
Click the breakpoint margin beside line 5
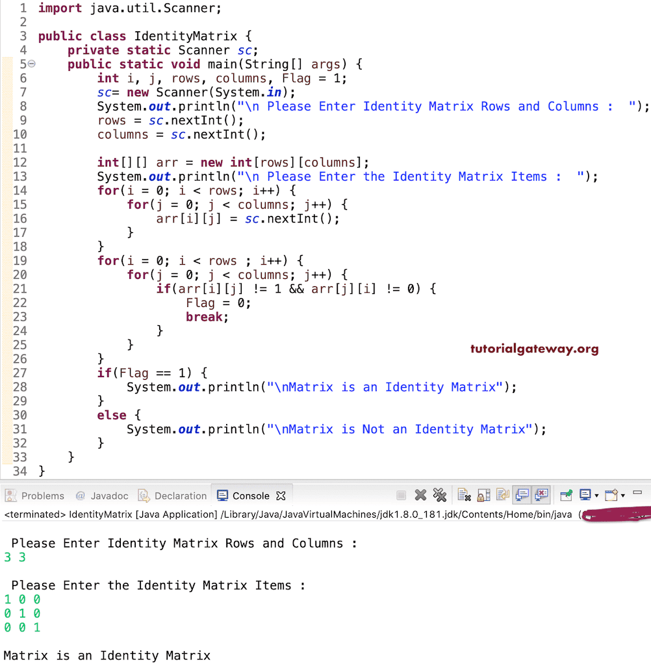point(6,64)
